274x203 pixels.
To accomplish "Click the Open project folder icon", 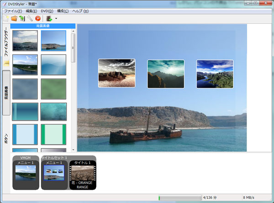I will [x=14, y=19].
